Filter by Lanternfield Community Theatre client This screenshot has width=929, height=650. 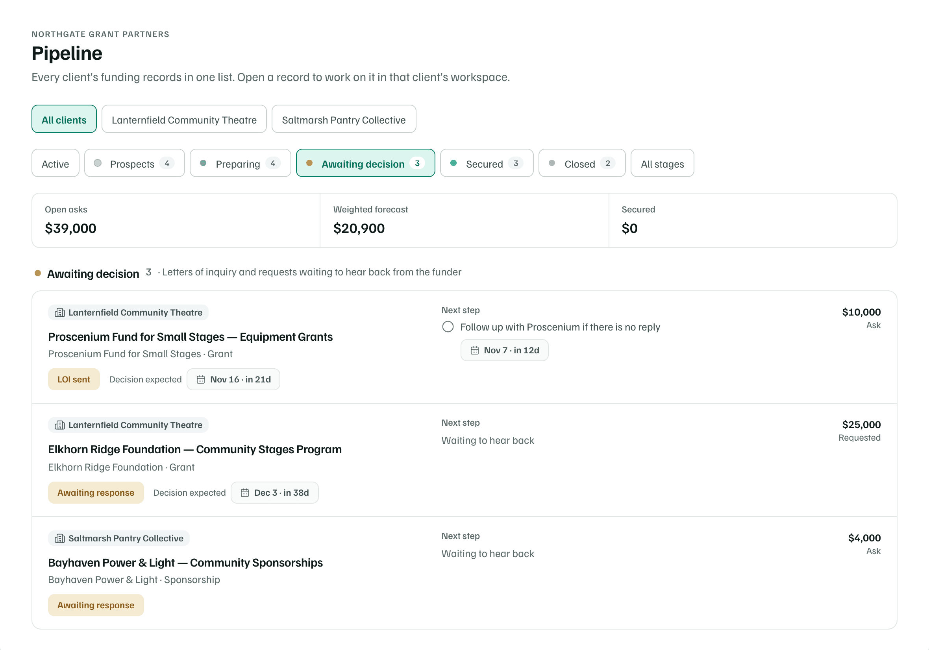coord(184,119)
